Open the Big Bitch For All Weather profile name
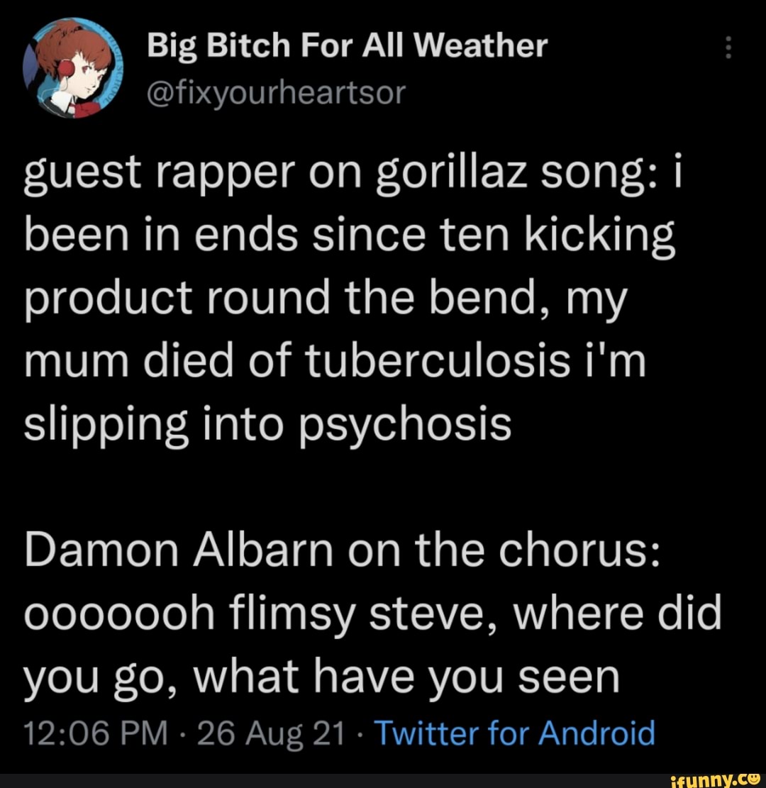The width and height of the screenshot is (766, 788). click(x=348, y=47)
